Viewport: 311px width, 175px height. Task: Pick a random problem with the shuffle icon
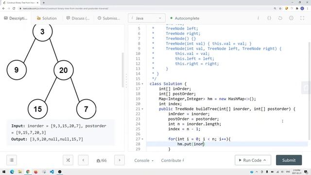tap(68, 160)
